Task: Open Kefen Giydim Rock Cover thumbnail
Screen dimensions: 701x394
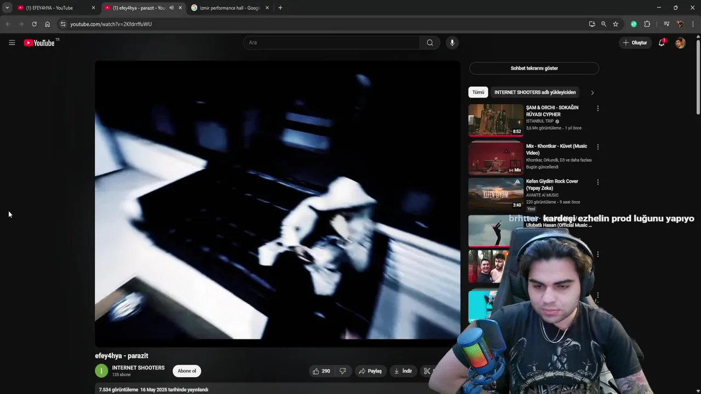Action: click(x=496, y=193)
